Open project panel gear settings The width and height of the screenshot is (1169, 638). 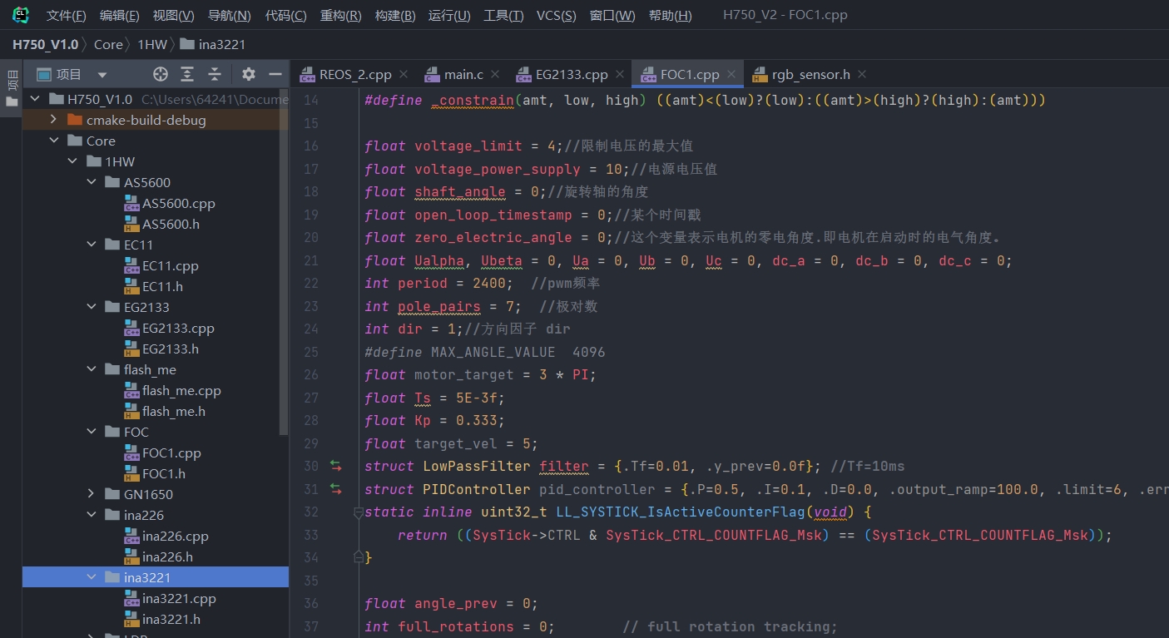(x=249, y=74)
